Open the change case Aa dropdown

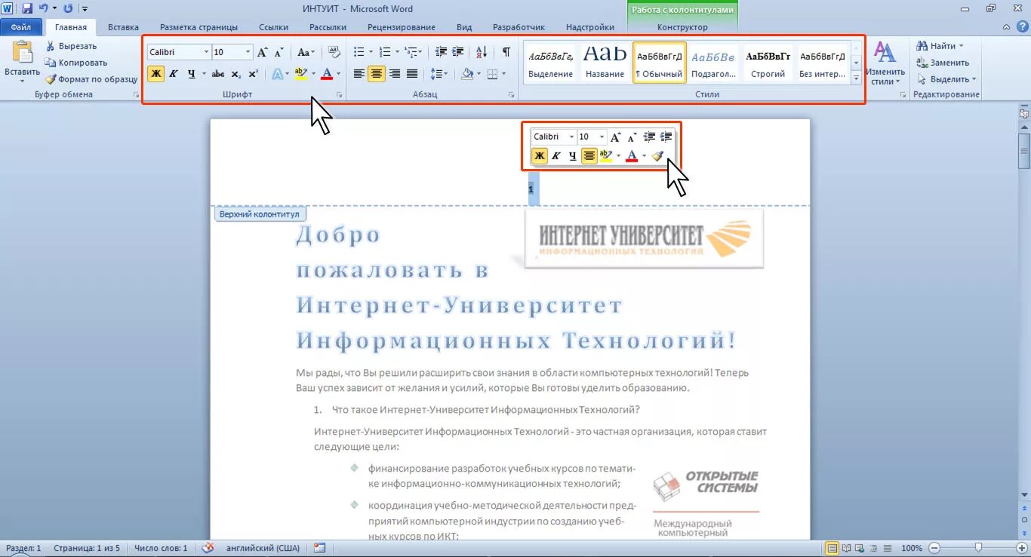[306, 52]
